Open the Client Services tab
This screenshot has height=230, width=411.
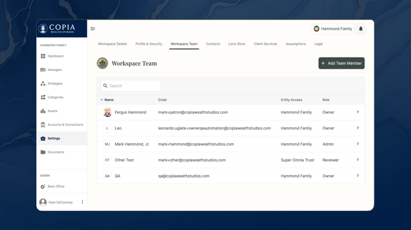pyautogui.click(x=265, y=44)
